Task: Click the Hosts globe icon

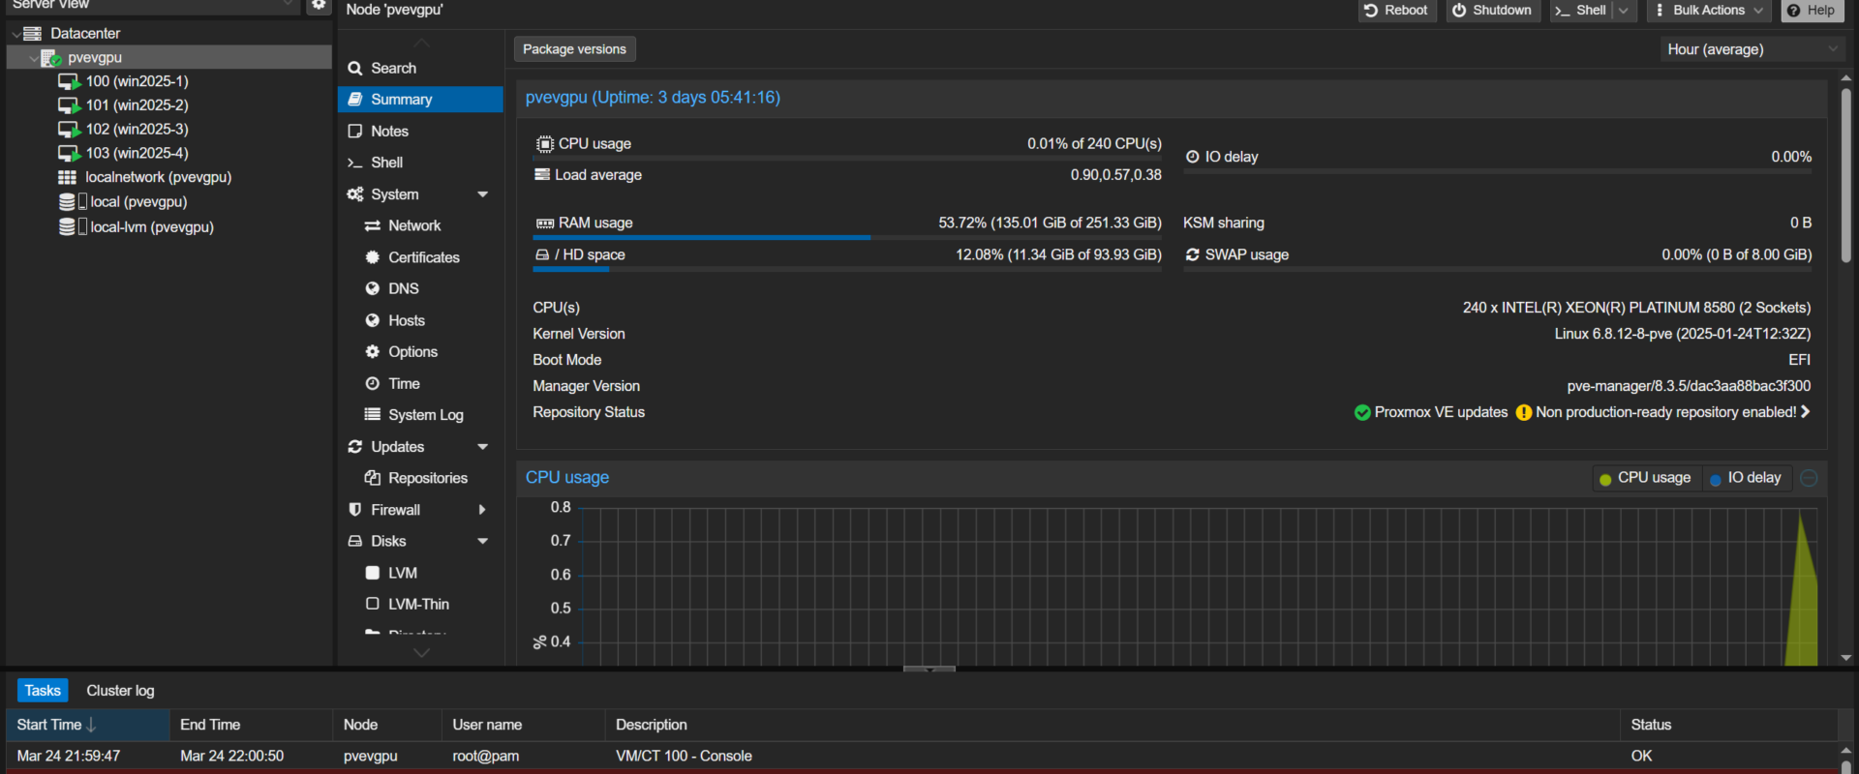Action: pyautogui.click(x=372, y=320)
